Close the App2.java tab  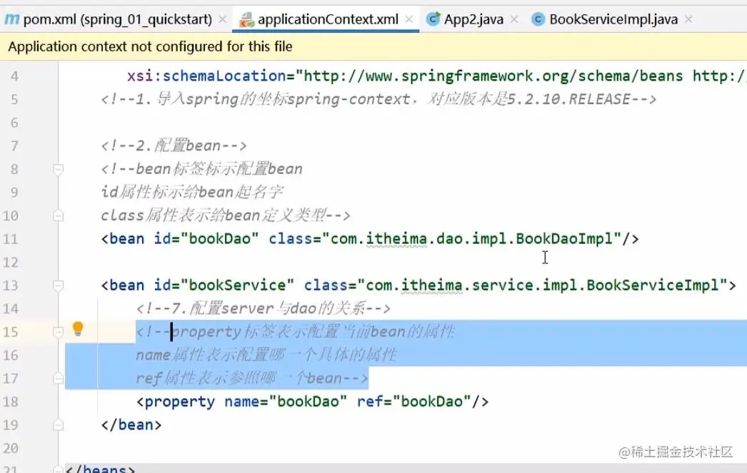tap(514, 19)
